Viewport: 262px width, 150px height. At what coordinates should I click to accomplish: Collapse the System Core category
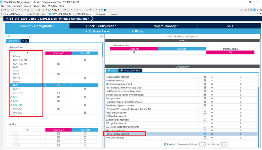coord(97,47)
